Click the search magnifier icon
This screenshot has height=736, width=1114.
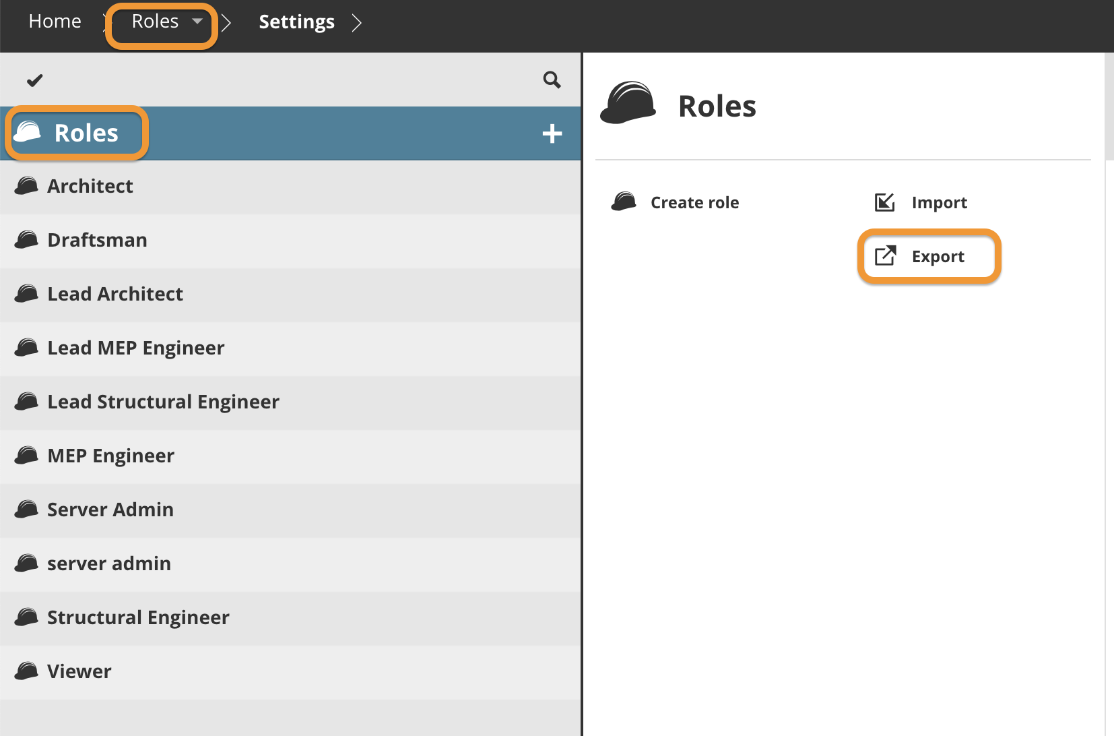coord(552,80)
